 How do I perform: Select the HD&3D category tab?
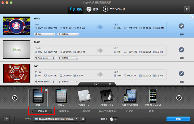pos(86,111)
